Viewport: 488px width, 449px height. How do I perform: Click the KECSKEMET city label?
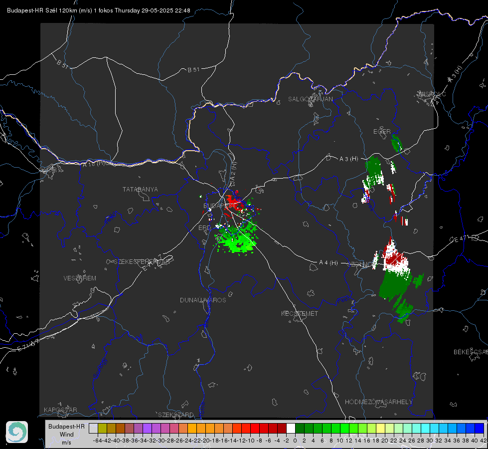pos(300,313)
